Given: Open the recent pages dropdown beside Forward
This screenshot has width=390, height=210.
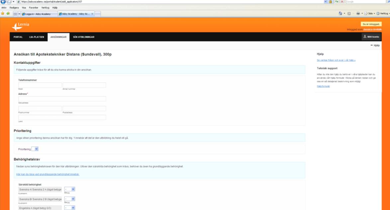Looking at the screenshot, I should (13, 2).
